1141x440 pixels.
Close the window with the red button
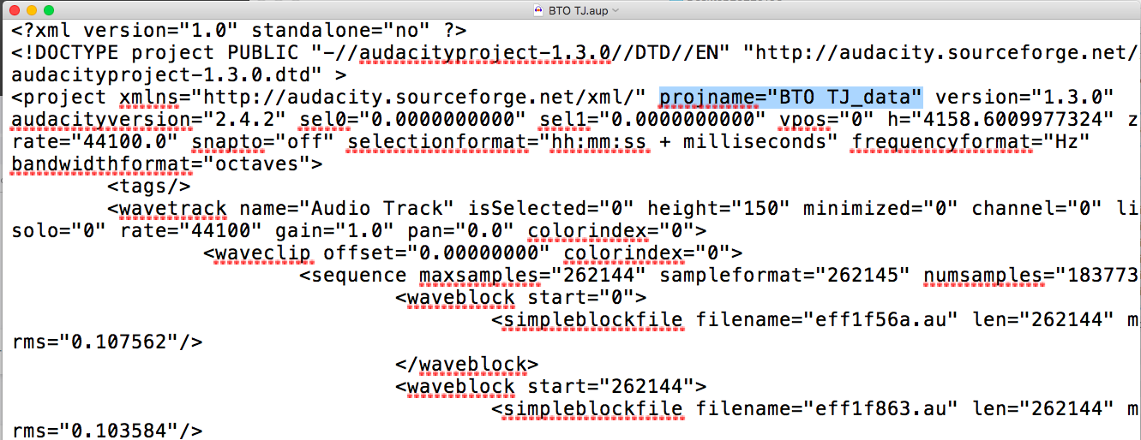pyautogui.click(x=13, y=10)
